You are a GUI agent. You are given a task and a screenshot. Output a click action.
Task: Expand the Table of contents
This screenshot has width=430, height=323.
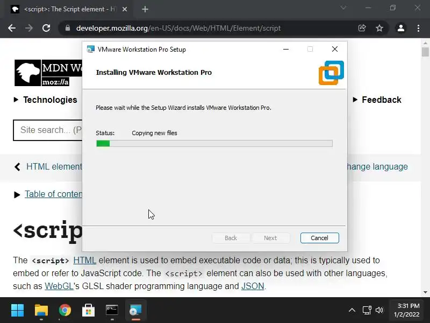[x=48, y=194]
